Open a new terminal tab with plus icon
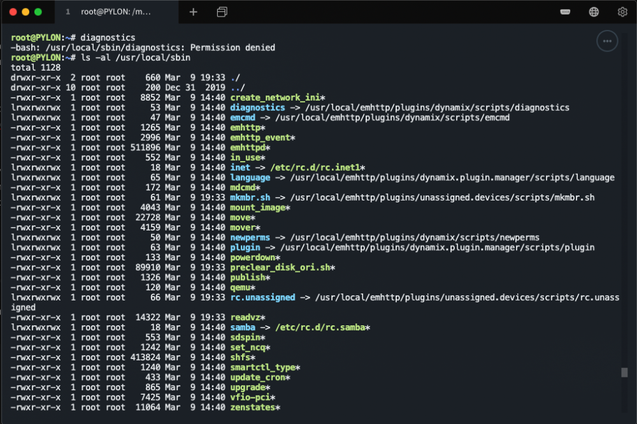 click(x=194, y=12)
